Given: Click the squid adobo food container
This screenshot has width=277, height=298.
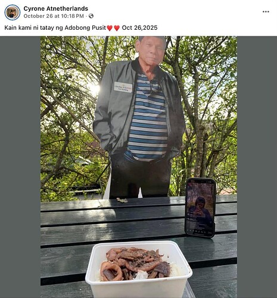Looking at the screenshot, I should [139, 269].
